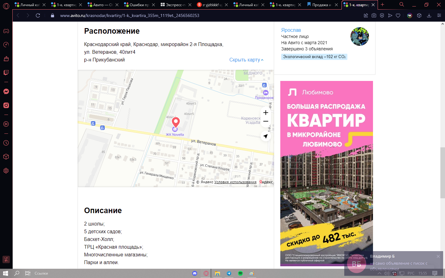Open GX Corner gamepad icon in sidebar

pyautogui.click(x=6, y=31)
